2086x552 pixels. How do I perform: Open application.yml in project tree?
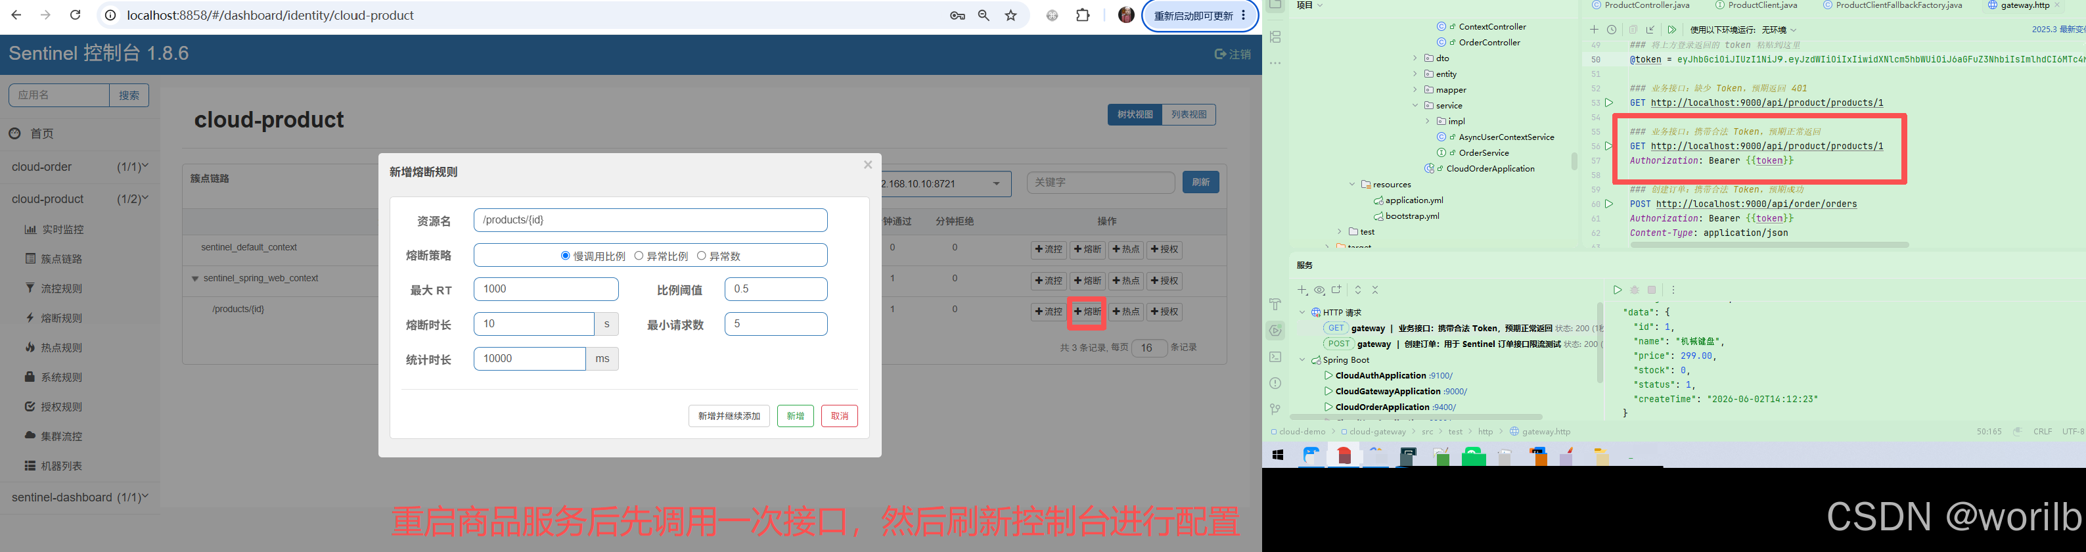pos(1413,200)
